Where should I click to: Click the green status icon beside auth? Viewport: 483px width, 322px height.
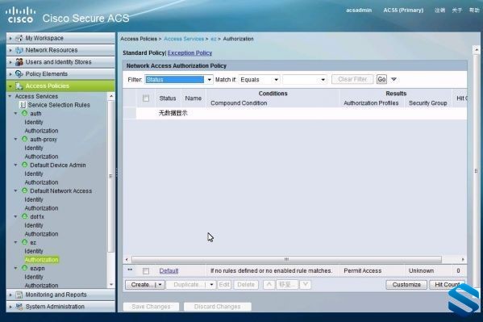25,113
